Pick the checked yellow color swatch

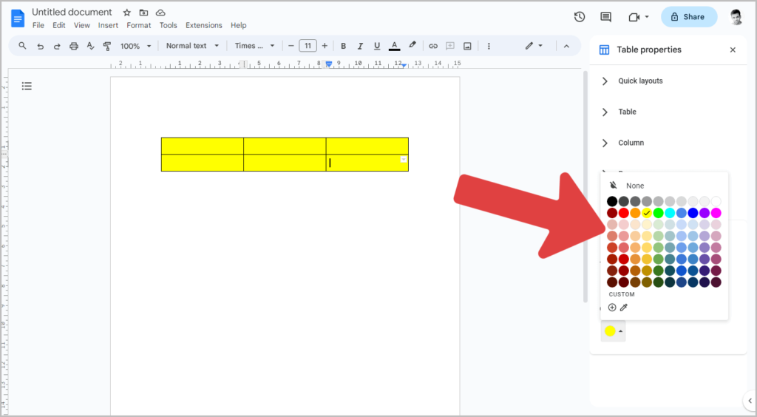[x=647, y=213]
